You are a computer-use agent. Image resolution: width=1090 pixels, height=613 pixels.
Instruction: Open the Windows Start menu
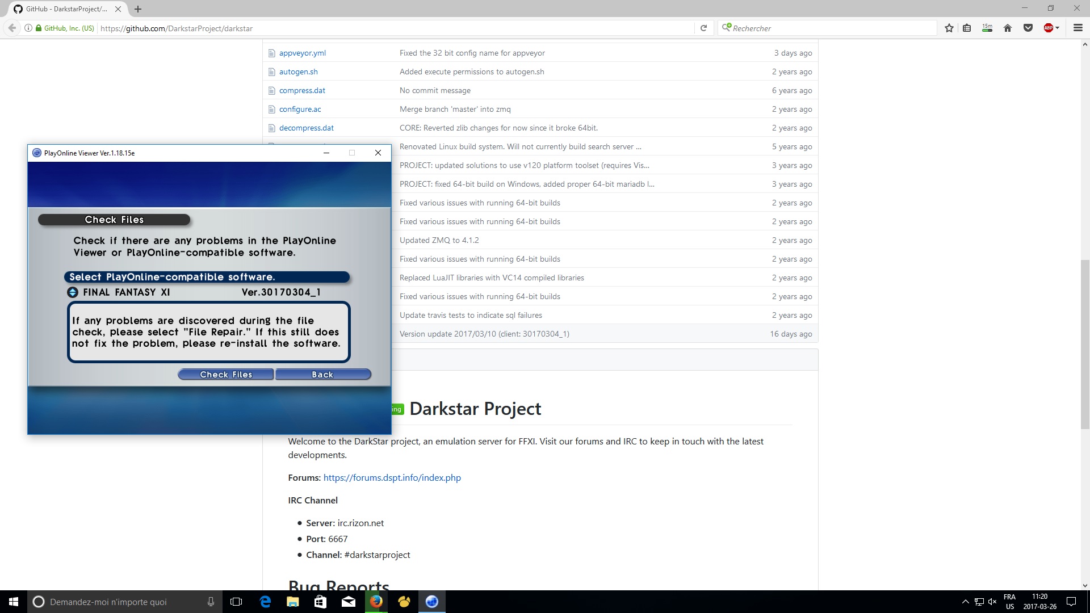tap(14, 602)
